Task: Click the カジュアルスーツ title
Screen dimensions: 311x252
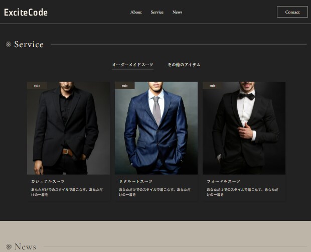Action: (x=48, y=181)
